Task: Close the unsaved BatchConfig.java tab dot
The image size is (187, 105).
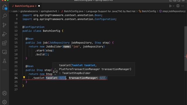Action: pyautogui.click(x=39, y=6)
